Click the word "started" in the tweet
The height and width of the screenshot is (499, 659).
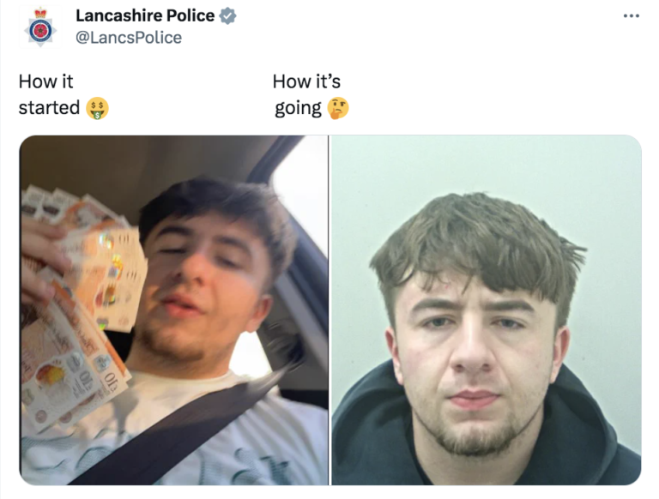point(49,107)
